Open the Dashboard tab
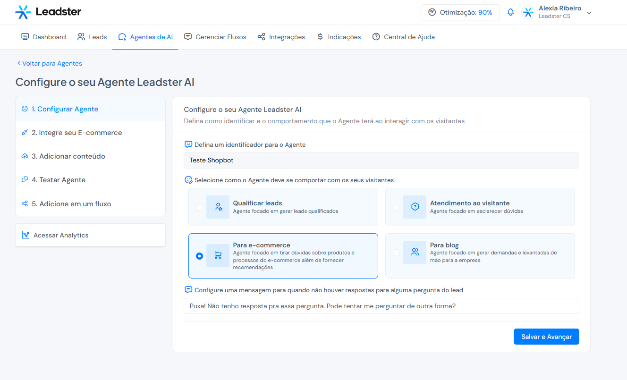Image resolution: width=627 pixels, height=380 pixels. 43,37
